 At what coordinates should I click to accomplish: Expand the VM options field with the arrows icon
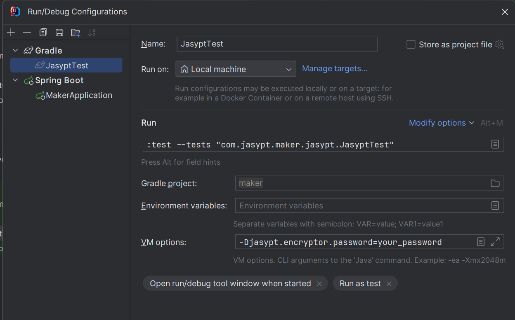[x=495, y=242]
